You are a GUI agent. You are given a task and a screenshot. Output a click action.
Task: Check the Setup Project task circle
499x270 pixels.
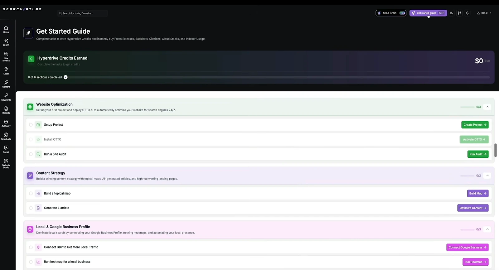click(x=31, y=125)
